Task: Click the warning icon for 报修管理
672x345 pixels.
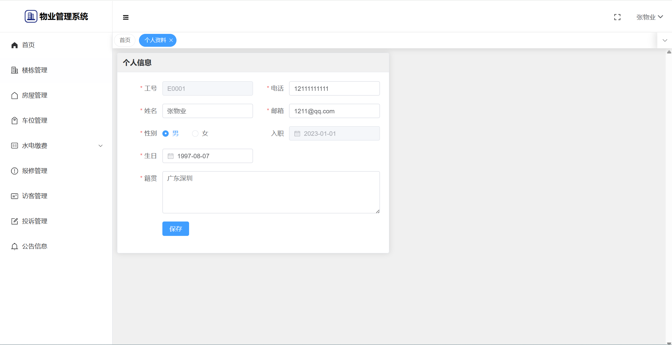Action: pos(14,171)
